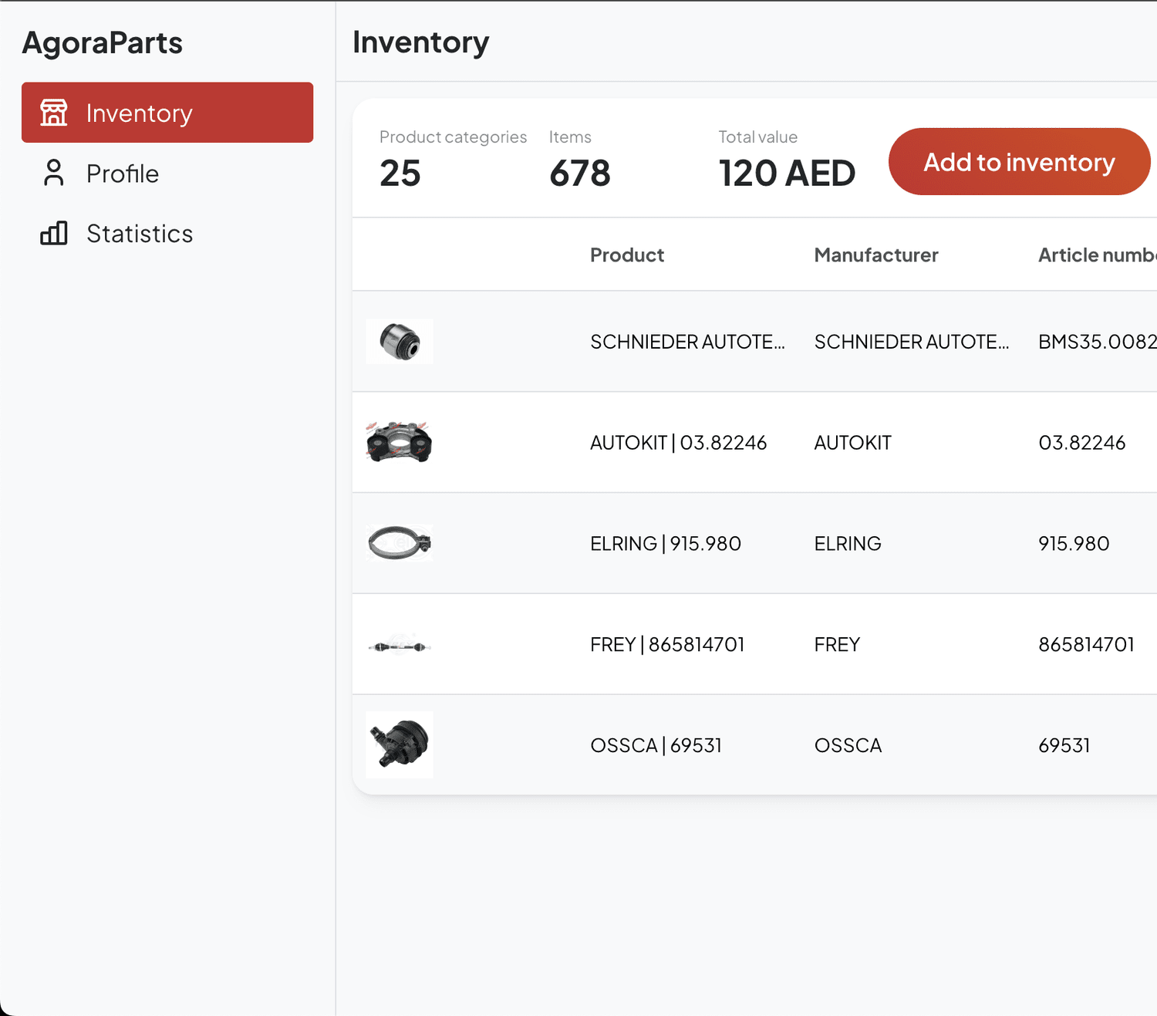Image resolution: width=1157 pixels, height=1016 pixels.
Task: Click article number BMS35.0082
Action: 1098,342
